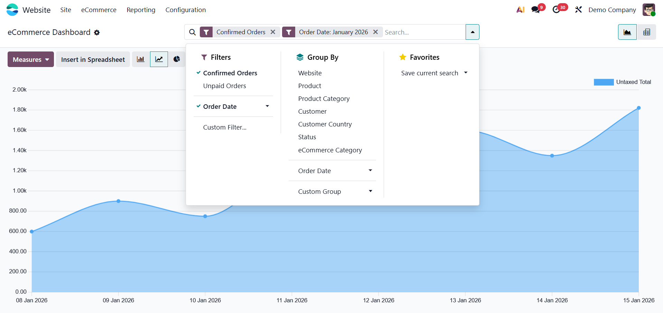Remove the Confirmed Orders filter tag
663x313 pixels.
tap(273, 32)
